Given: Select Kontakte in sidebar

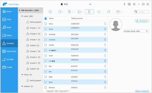Looking at the screenshot, I should (x=9, y=43).
